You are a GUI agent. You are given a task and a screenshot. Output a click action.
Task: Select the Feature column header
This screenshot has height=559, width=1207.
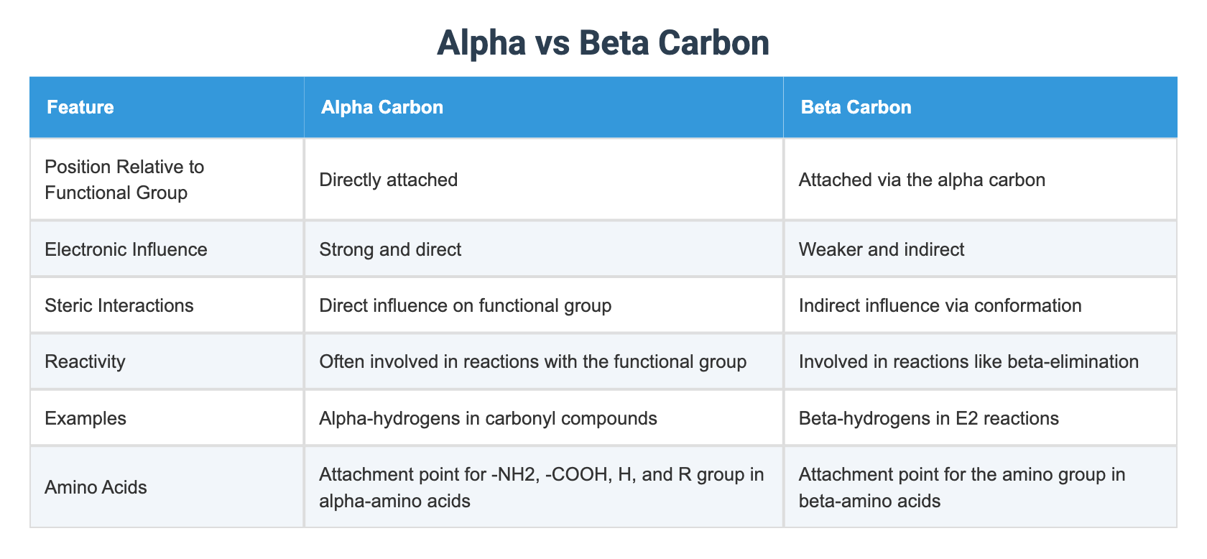point(167,107)
